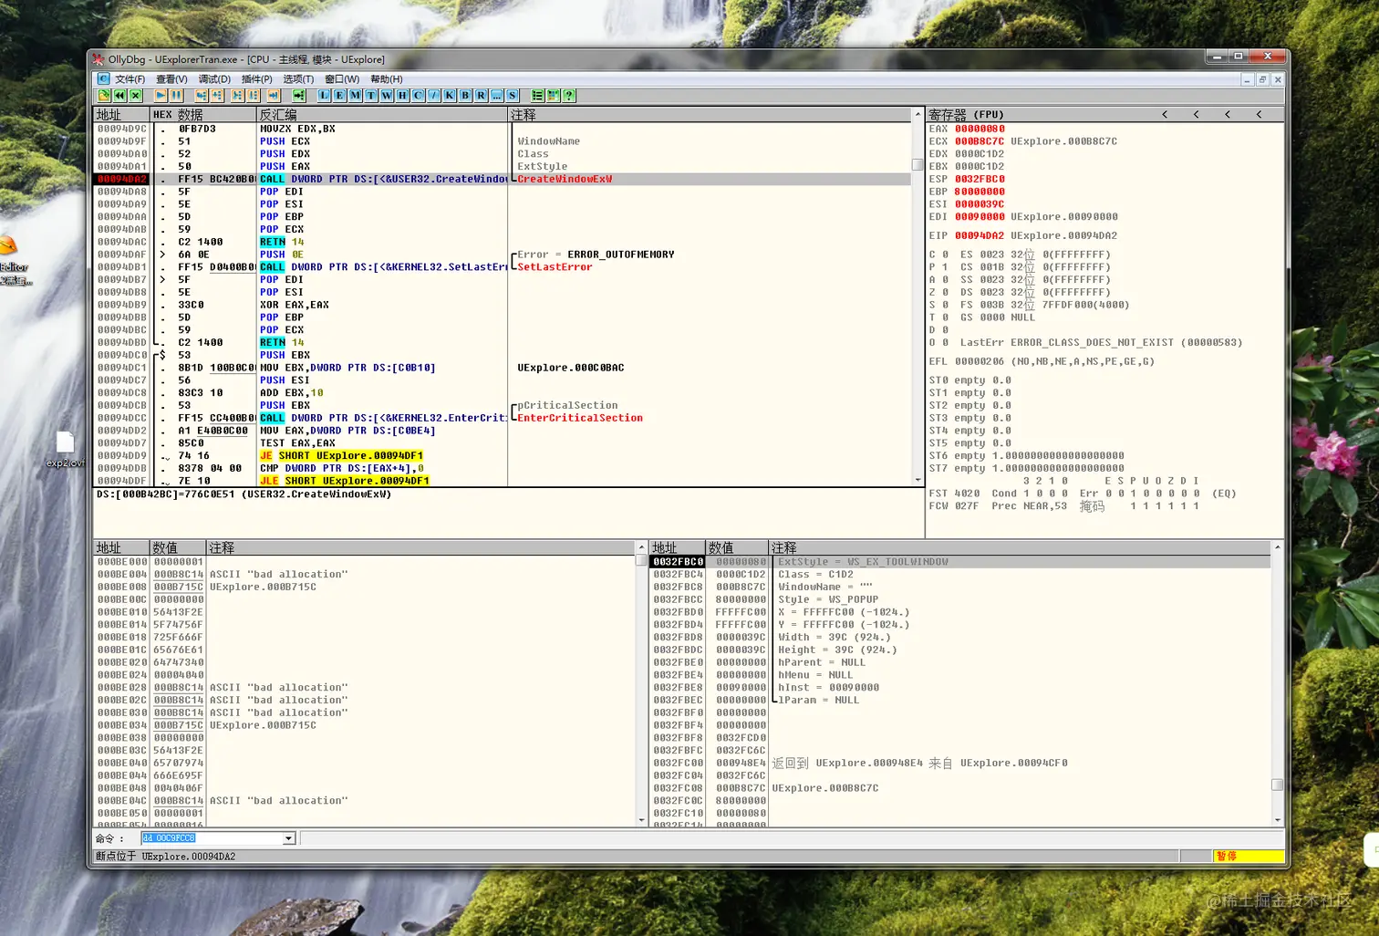Click the Step into toolbar icon
Image resolution: width=1379 pixels, height=936 pixels.
point(201,95)
